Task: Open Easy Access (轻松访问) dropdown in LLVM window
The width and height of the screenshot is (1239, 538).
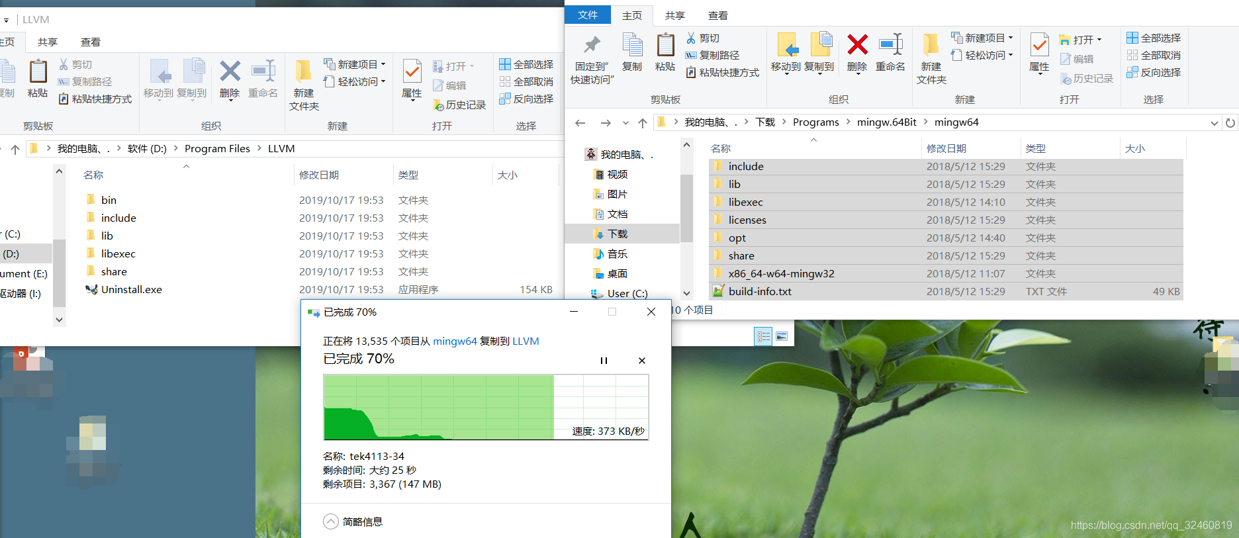Action: click(355, 82)
